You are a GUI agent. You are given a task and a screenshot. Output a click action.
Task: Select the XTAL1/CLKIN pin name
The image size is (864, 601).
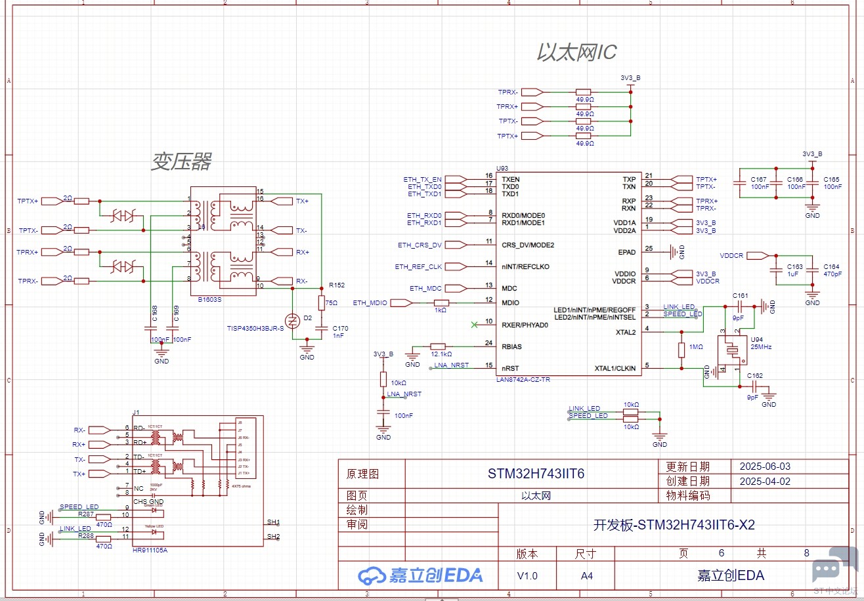(615, 368)
